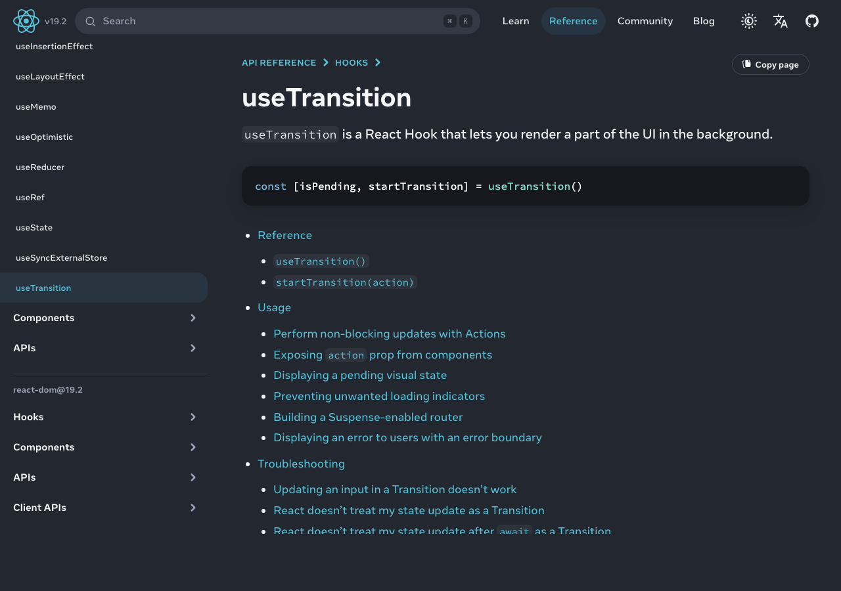Expand Hooks under react-dom@19.2
The height and width of the screenshot is (591, 841).
tap(193, 417)
